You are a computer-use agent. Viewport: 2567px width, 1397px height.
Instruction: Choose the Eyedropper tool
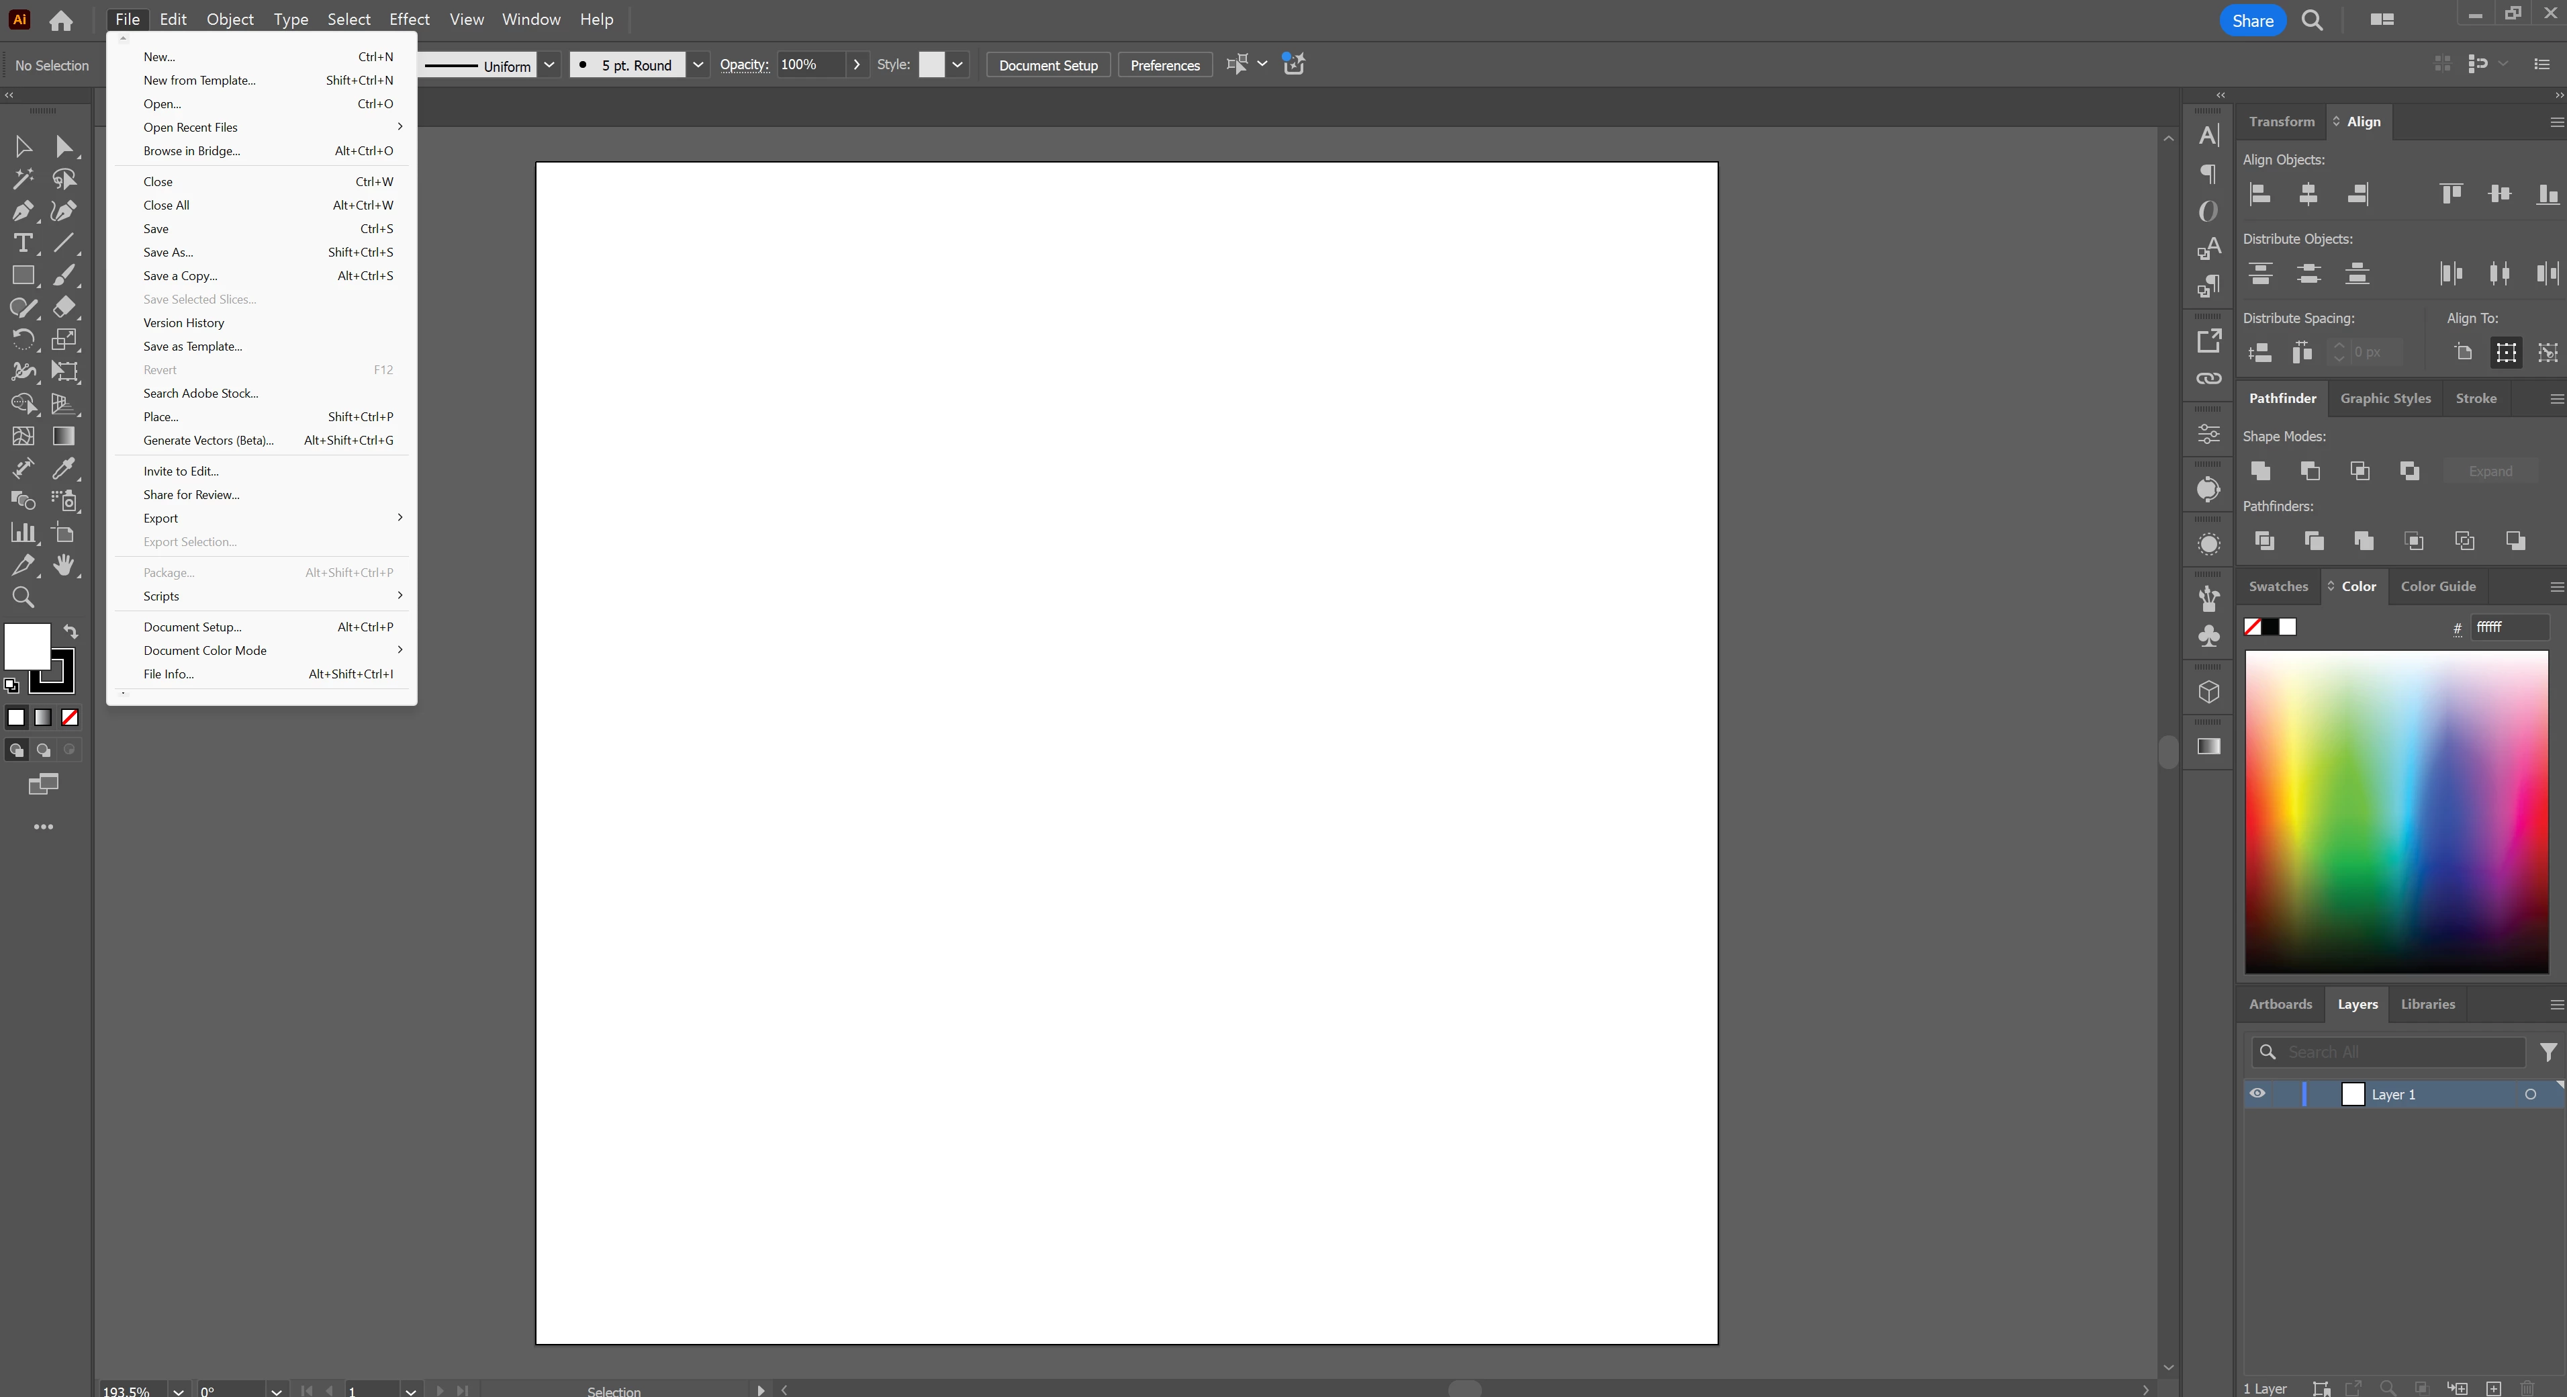64,468
